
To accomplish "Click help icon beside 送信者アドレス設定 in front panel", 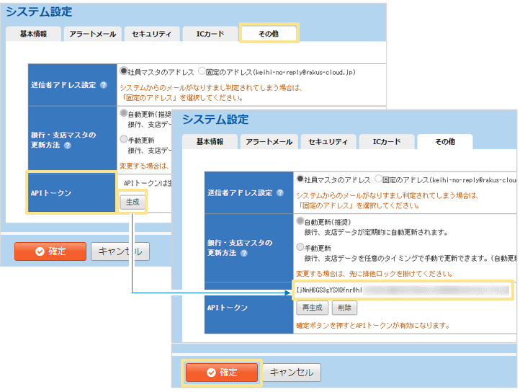I will pyautogui.click(x=279, y=193).
